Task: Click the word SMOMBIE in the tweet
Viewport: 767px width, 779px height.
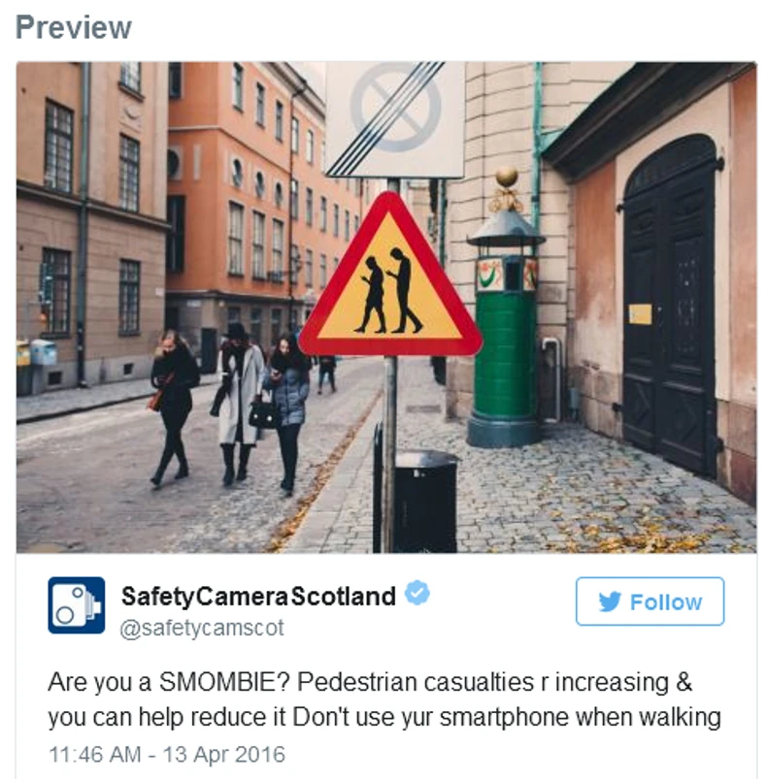Action: click(224, 682)
